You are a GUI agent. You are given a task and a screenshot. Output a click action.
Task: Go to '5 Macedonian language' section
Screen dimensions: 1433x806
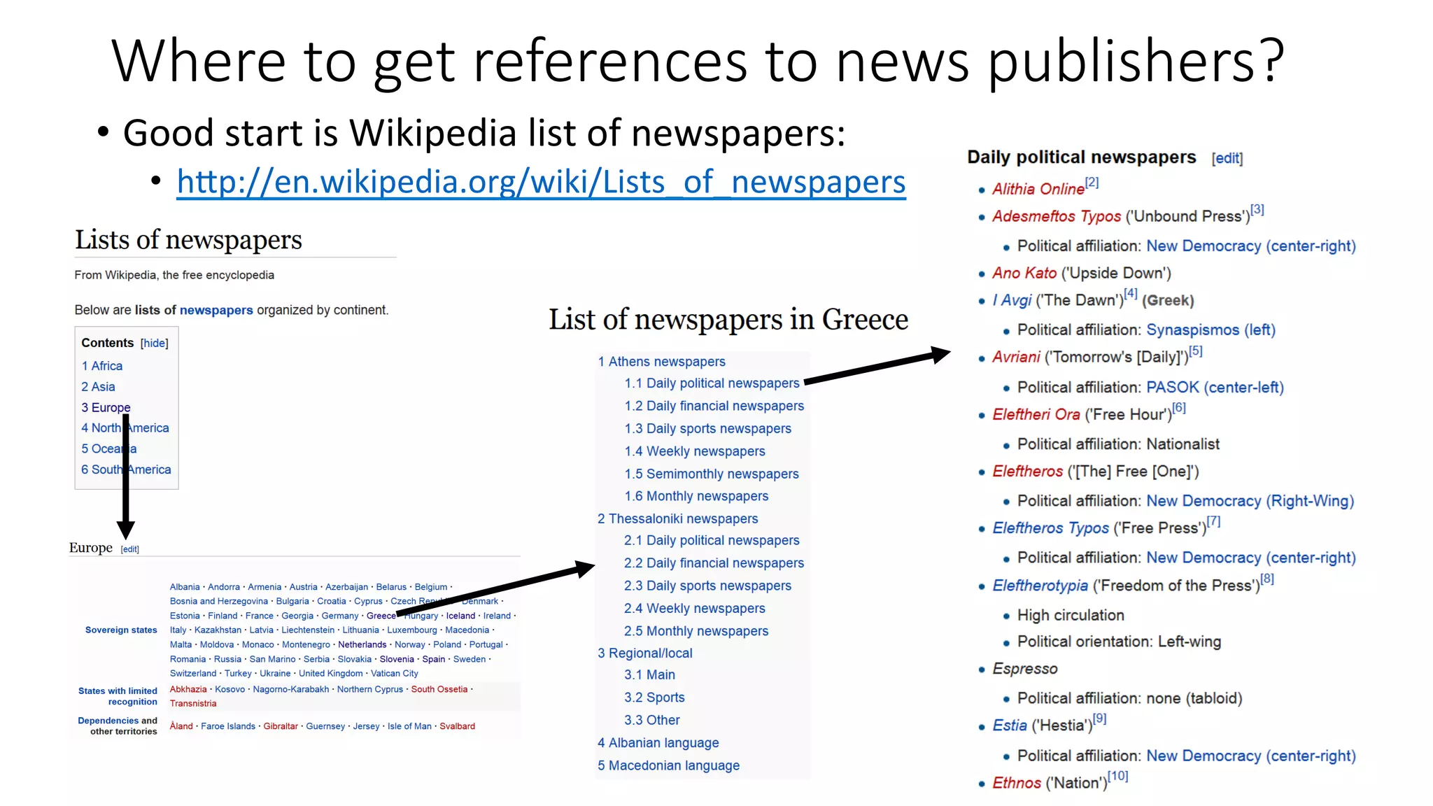click(668, 765)
